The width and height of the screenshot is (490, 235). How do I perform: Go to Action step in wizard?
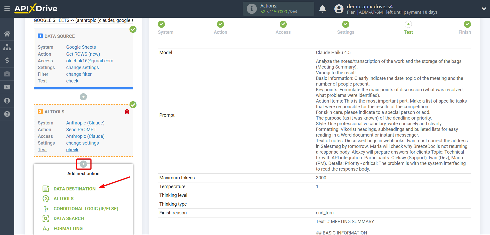[x=220, y=24]
